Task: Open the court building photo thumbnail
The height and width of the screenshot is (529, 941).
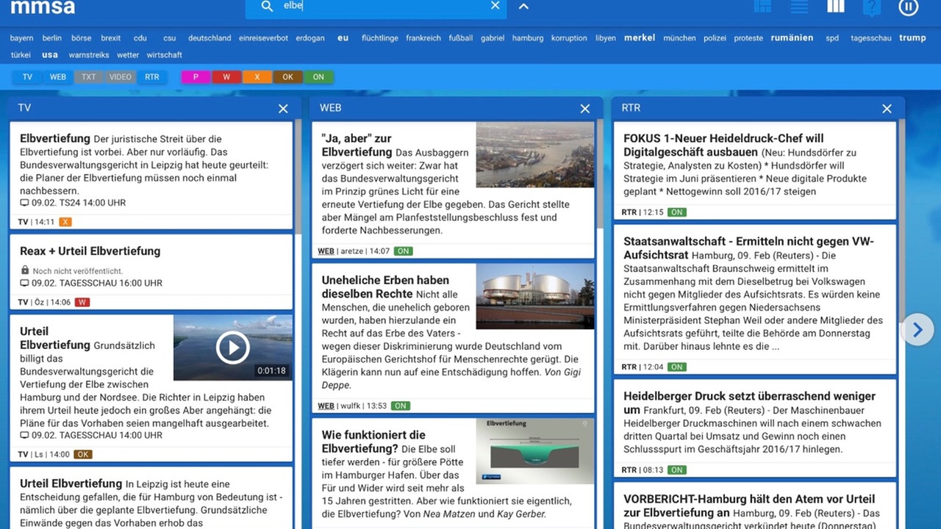Action: click(x=535, y=296)
